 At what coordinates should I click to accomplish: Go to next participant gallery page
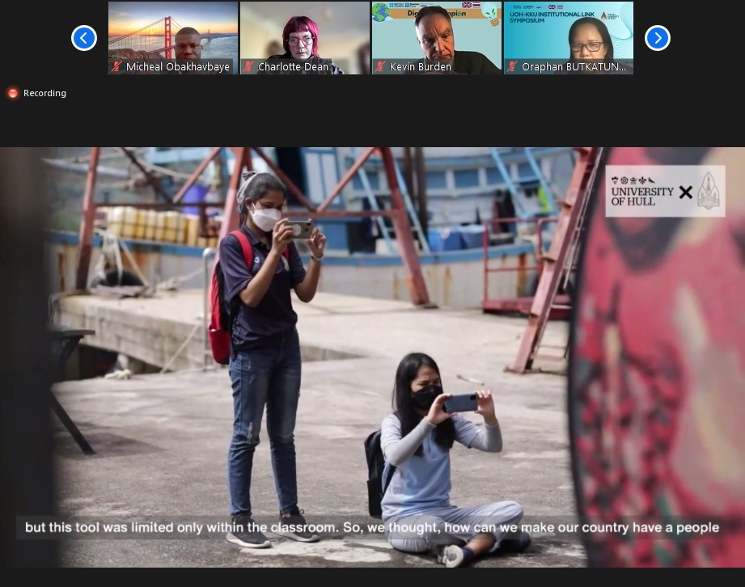(658, 38)
